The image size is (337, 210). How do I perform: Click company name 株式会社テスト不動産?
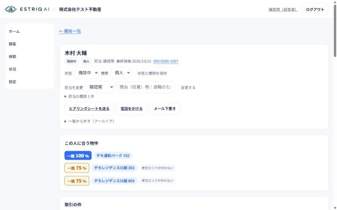tap(80, 9)
